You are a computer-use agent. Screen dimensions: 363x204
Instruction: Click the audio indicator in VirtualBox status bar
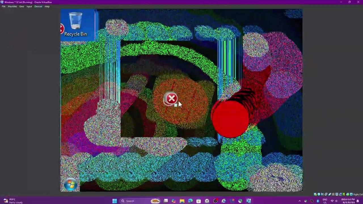tap(322, 194)
